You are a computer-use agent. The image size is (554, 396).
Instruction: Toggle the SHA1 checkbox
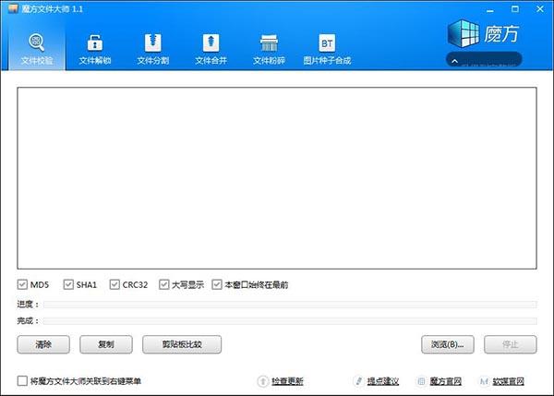(68, 284)
